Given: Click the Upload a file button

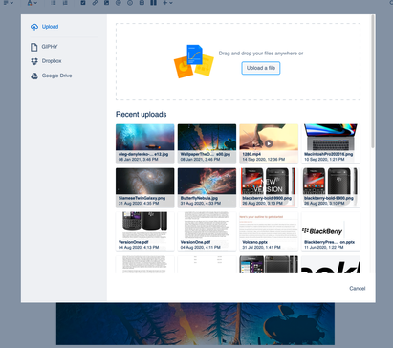Looking at the screenshot, I should (x=261, y=68).
